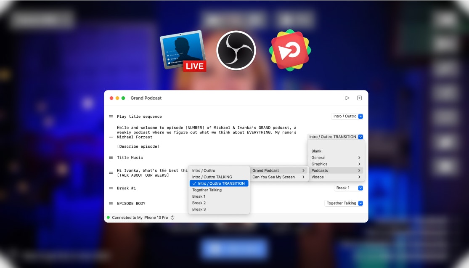Click the add new item plus icon

[x=359, y=98]
